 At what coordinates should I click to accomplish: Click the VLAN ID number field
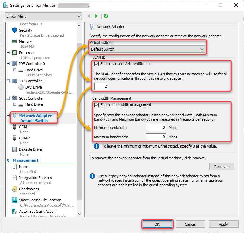tap(101, 86)
